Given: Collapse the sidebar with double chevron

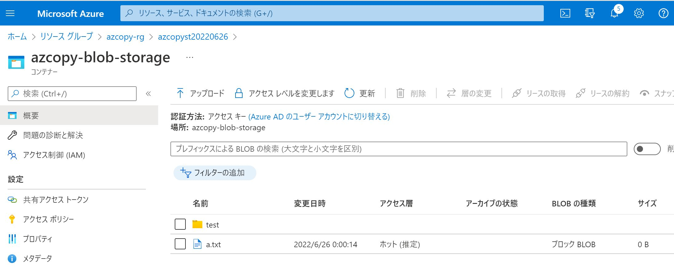Looking at the screenshot, I should tap(148, 94).
